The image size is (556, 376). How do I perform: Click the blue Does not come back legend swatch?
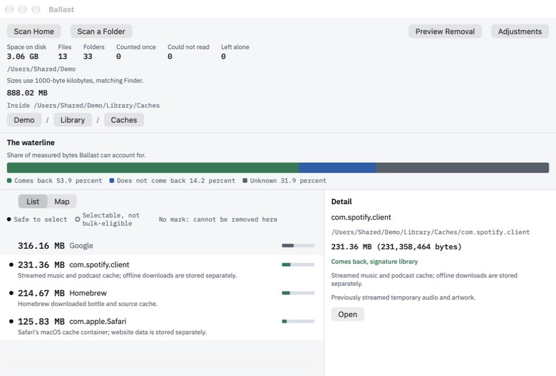(112, 180)
